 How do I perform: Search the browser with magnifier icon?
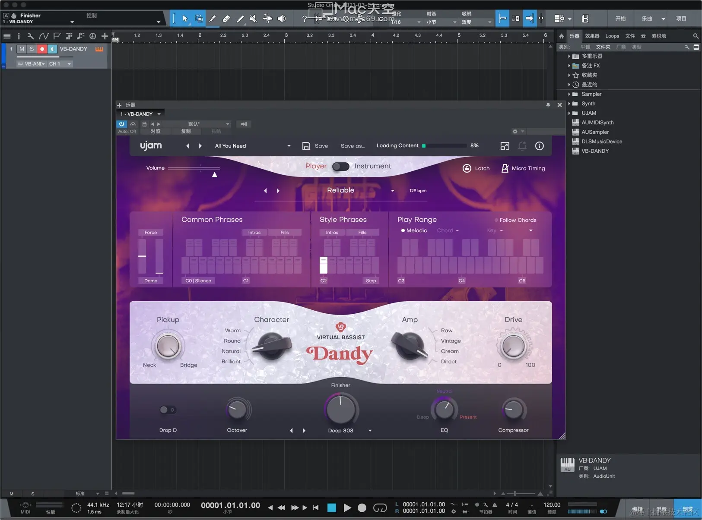click(696, 36)
